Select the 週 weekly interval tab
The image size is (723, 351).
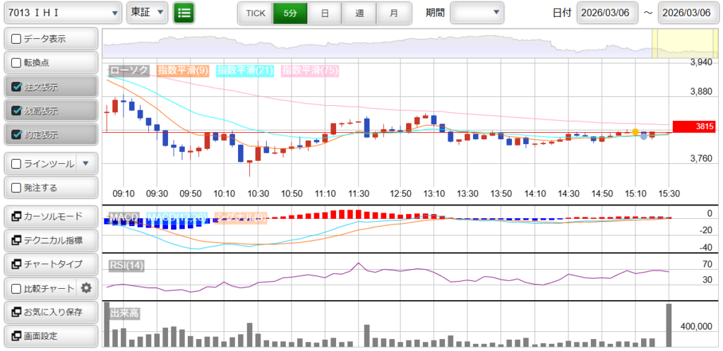click(x=359, y=13)
